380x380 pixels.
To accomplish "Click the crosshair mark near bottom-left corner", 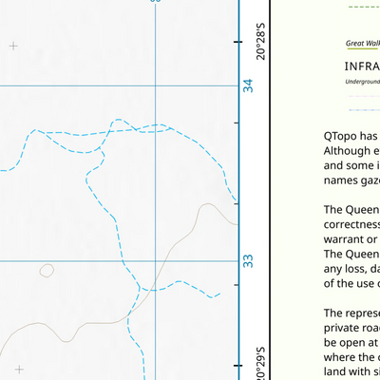I will [19, 370].
